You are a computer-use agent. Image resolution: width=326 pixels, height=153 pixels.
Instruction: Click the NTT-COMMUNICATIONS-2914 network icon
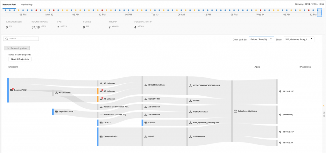191,86
